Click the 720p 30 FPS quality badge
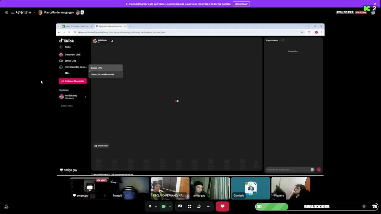 pyautogui.click(x=345, y=12)
